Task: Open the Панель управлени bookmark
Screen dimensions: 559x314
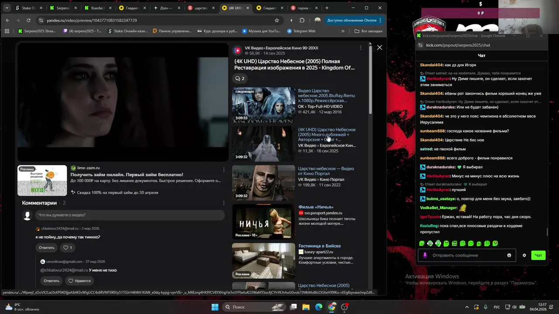Action: click(x=172, y=31)
